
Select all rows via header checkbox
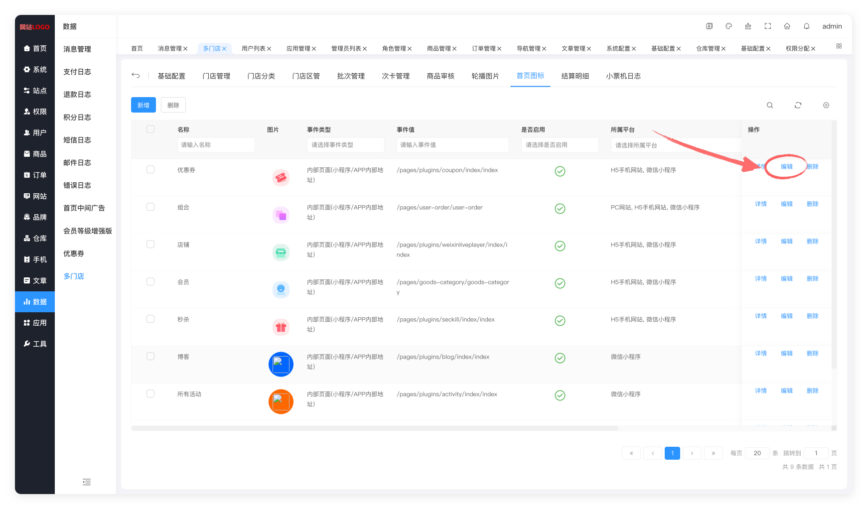click(150, 129)
